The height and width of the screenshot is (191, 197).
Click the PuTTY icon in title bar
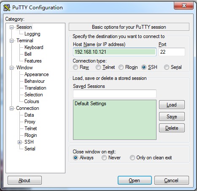[x=7, y=8]
